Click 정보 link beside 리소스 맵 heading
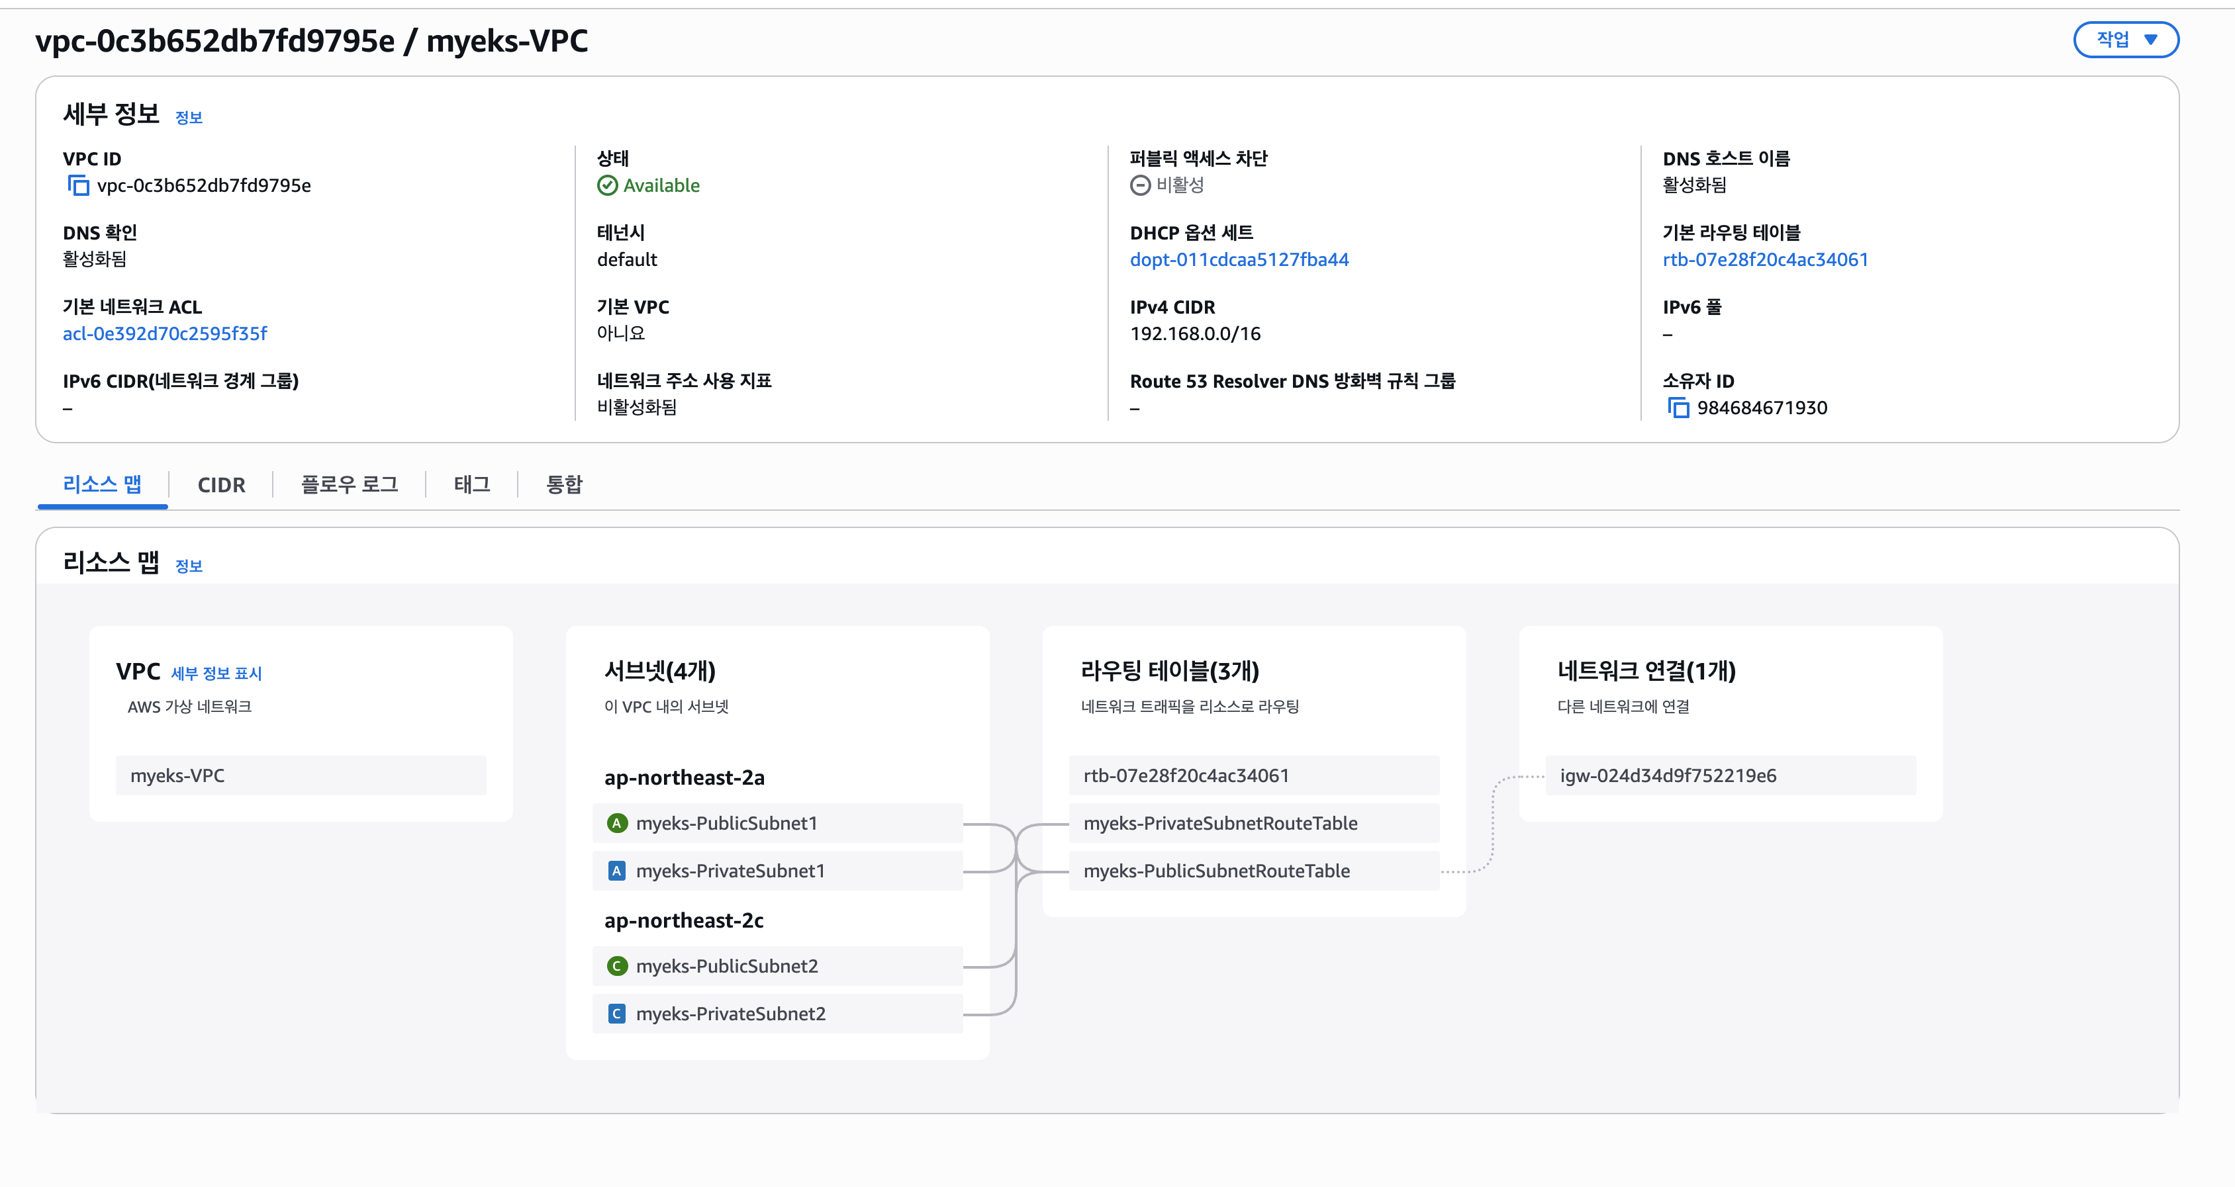Image resolution: width=2235 pixels, height=1187 pixels. [x=188, y=566]
